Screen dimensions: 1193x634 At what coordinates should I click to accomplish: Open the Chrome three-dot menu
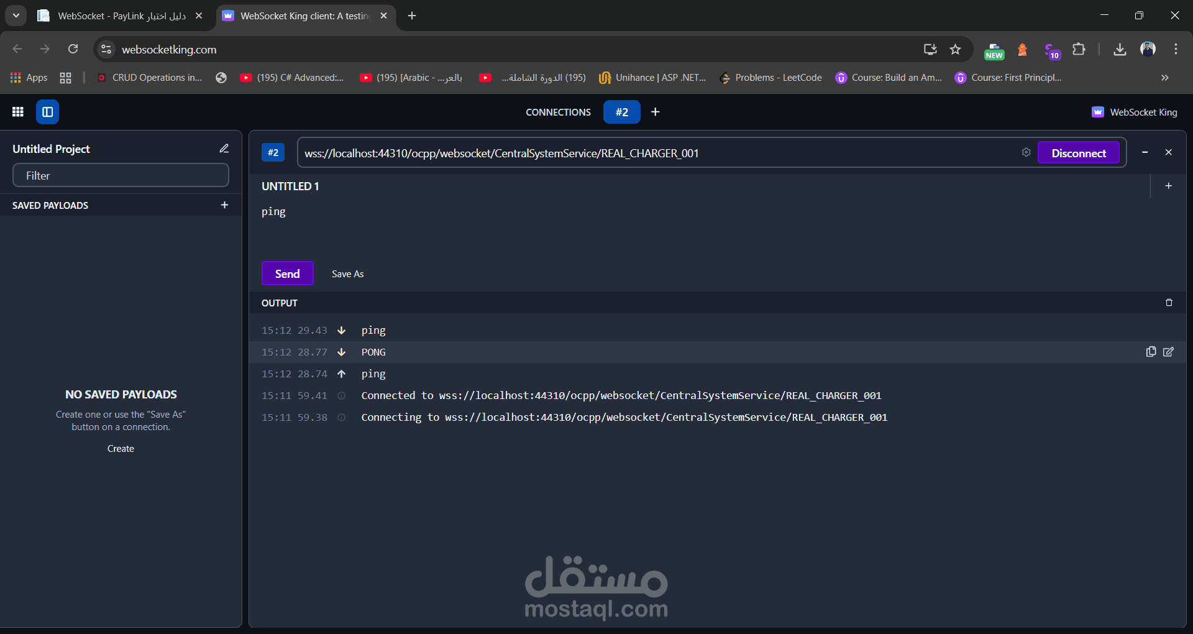[1176, 49]
